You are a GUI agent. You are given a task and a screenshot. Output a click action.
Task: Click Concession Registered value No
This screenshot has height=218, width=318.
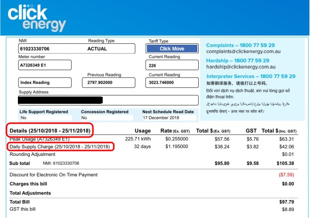point(107,118)
